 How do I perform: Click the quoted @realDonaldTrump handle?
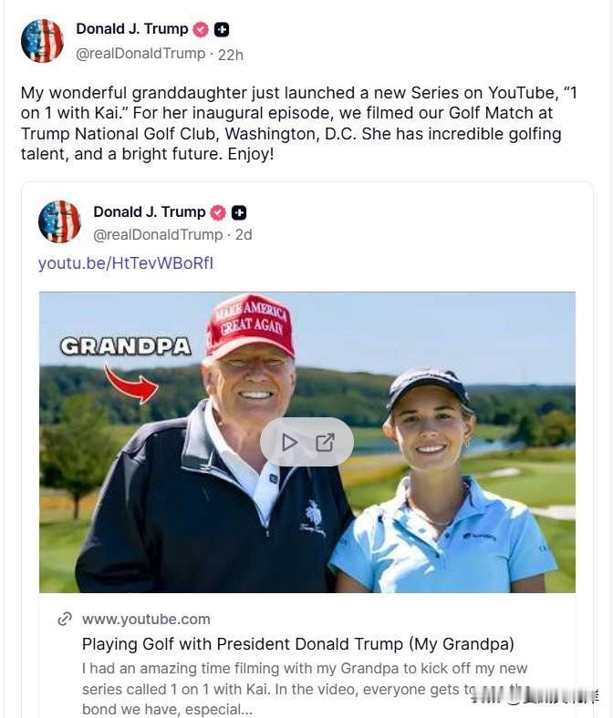[x=158, y=235]
